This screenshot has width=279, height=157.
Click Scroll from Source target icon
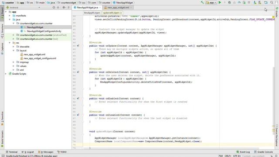[x=54, y=7]
